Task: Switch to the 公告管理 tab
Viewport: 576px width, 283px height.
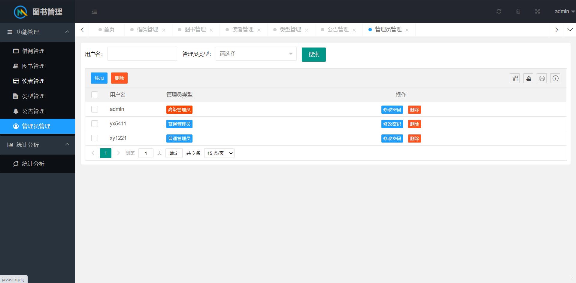Action: pyautogui.click(x=338, y=29)
